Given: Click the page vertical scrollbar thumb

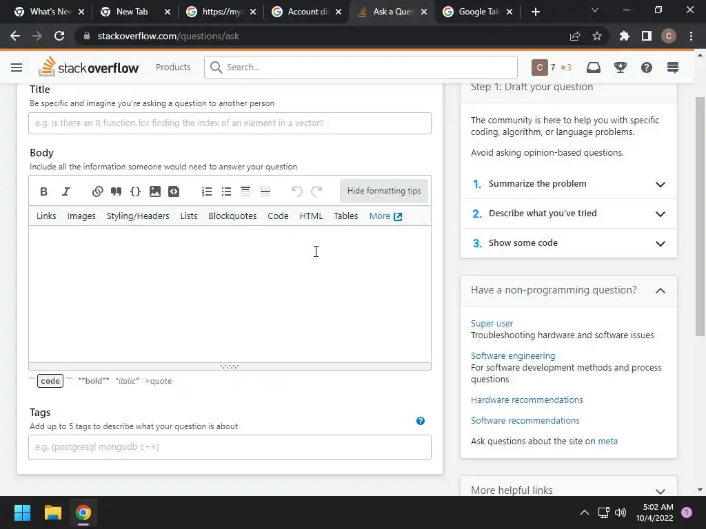Looking at the screenshot, I should tap(700, 216).
